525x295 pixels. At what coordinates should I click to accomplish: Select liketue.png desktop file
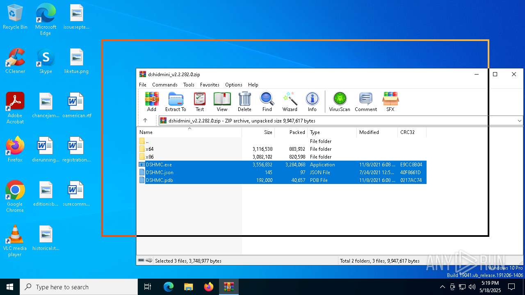point(76,61)
